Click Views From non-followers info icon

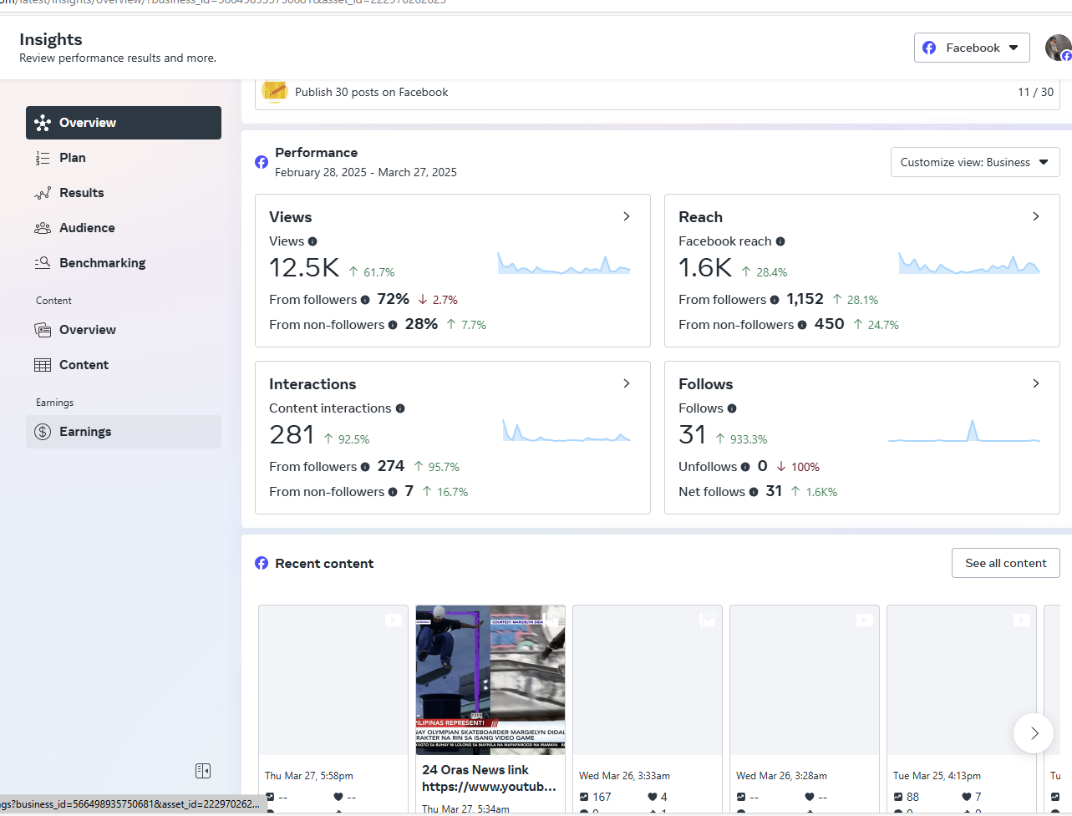[x=393, y=325]
